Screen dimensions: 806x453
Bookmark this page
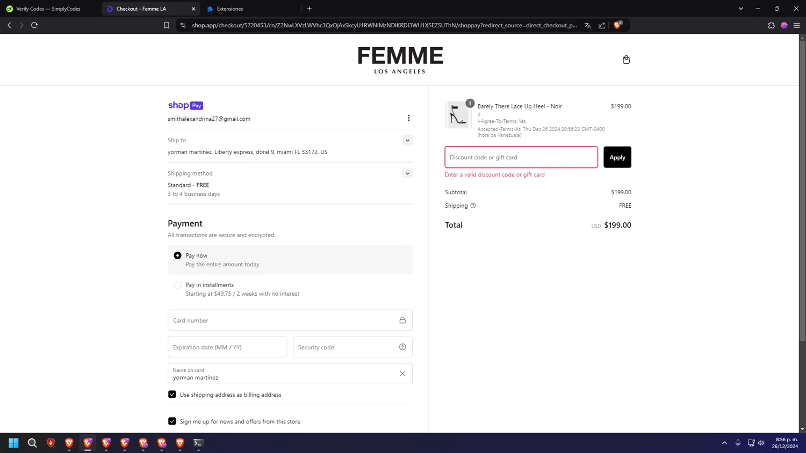click(x=167, y=25)
